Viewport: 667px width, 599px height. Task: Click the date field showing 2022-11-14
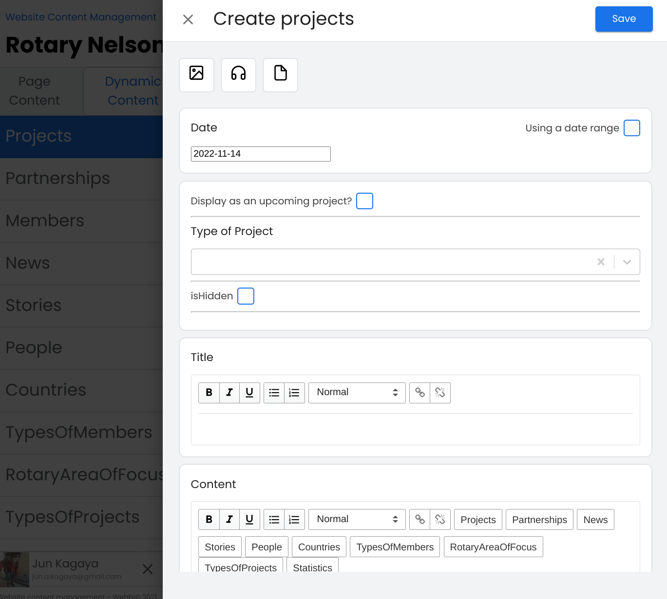261,154
